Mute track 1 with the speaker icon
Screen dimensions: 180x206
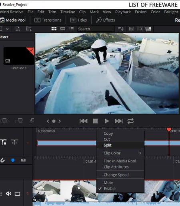tap(9, 194)
